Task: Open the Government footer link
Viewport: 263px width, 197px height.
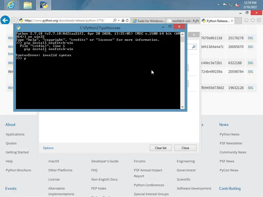Action: 186,170
